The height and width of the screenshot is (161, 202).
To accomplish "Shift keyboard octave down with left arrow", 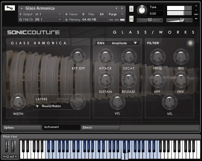I will coord(4,157).
